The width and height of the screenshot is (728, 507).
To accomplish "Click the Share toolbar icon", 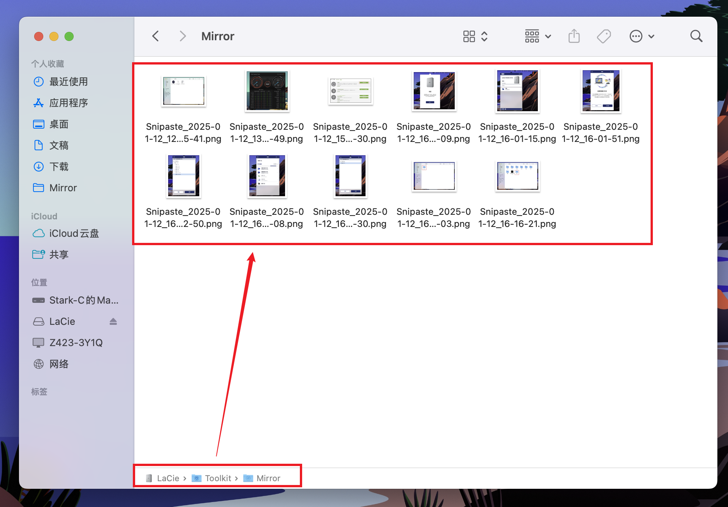I will [574, 36].
